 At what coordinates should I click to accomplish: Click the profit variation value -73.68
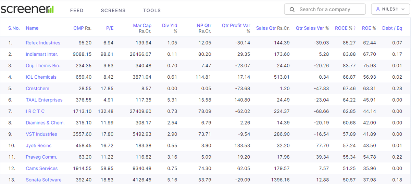pos(243,88)
